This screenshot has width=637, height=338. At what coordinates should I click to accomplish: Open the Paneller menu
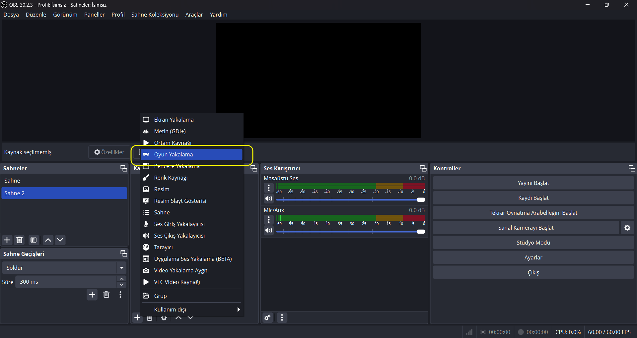tap(95, 15)
